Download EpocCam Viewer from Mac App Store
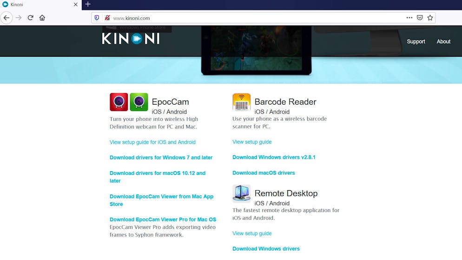Image resolution: width=462 pixels, height=260 pixels. [161, 200]
